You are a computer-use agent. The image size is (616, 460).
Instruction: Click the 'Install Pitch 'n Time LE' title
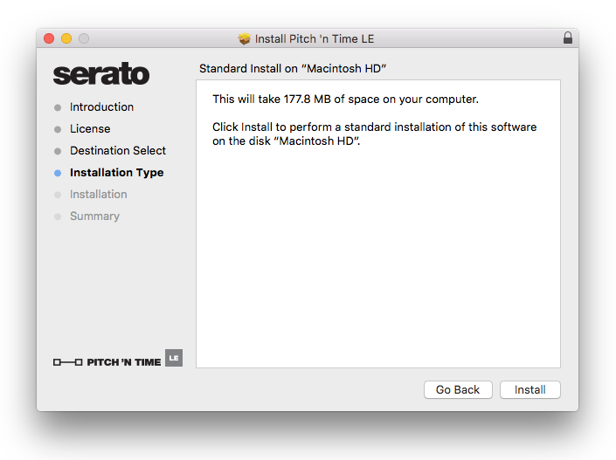(x=314, y=39)
